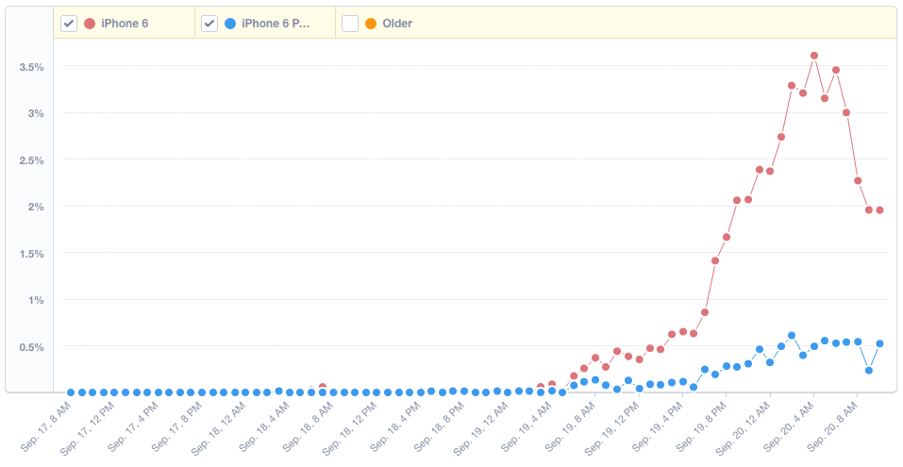903x467 pixels.
Task: Click the "0.5%" y-axis label
Action: tap(32, 347)
